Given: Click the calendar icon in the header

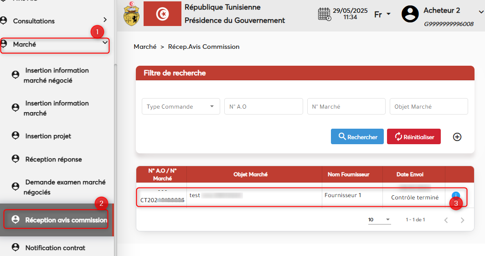Looking at the screenshot, I should pyautogui.click(x=324, y=14).
